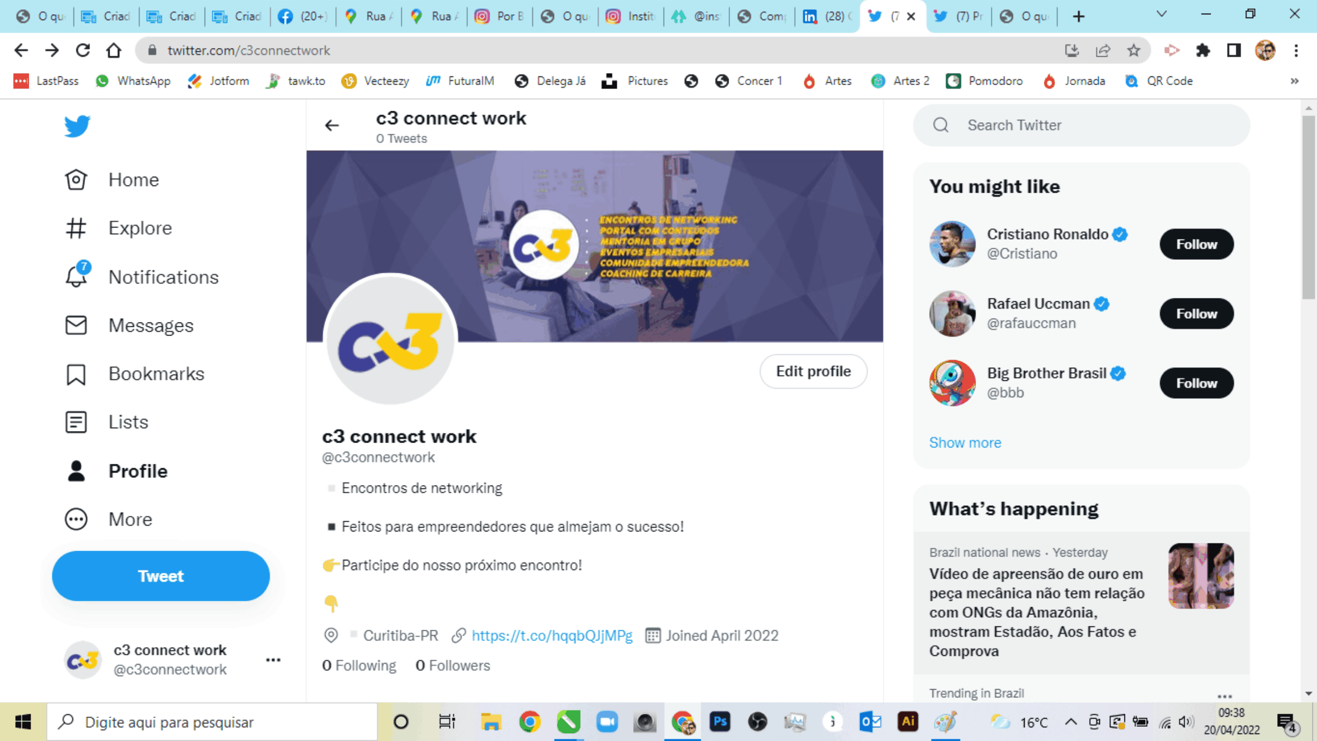
Task: Open account menu three dots
Action: pos(273,660)
